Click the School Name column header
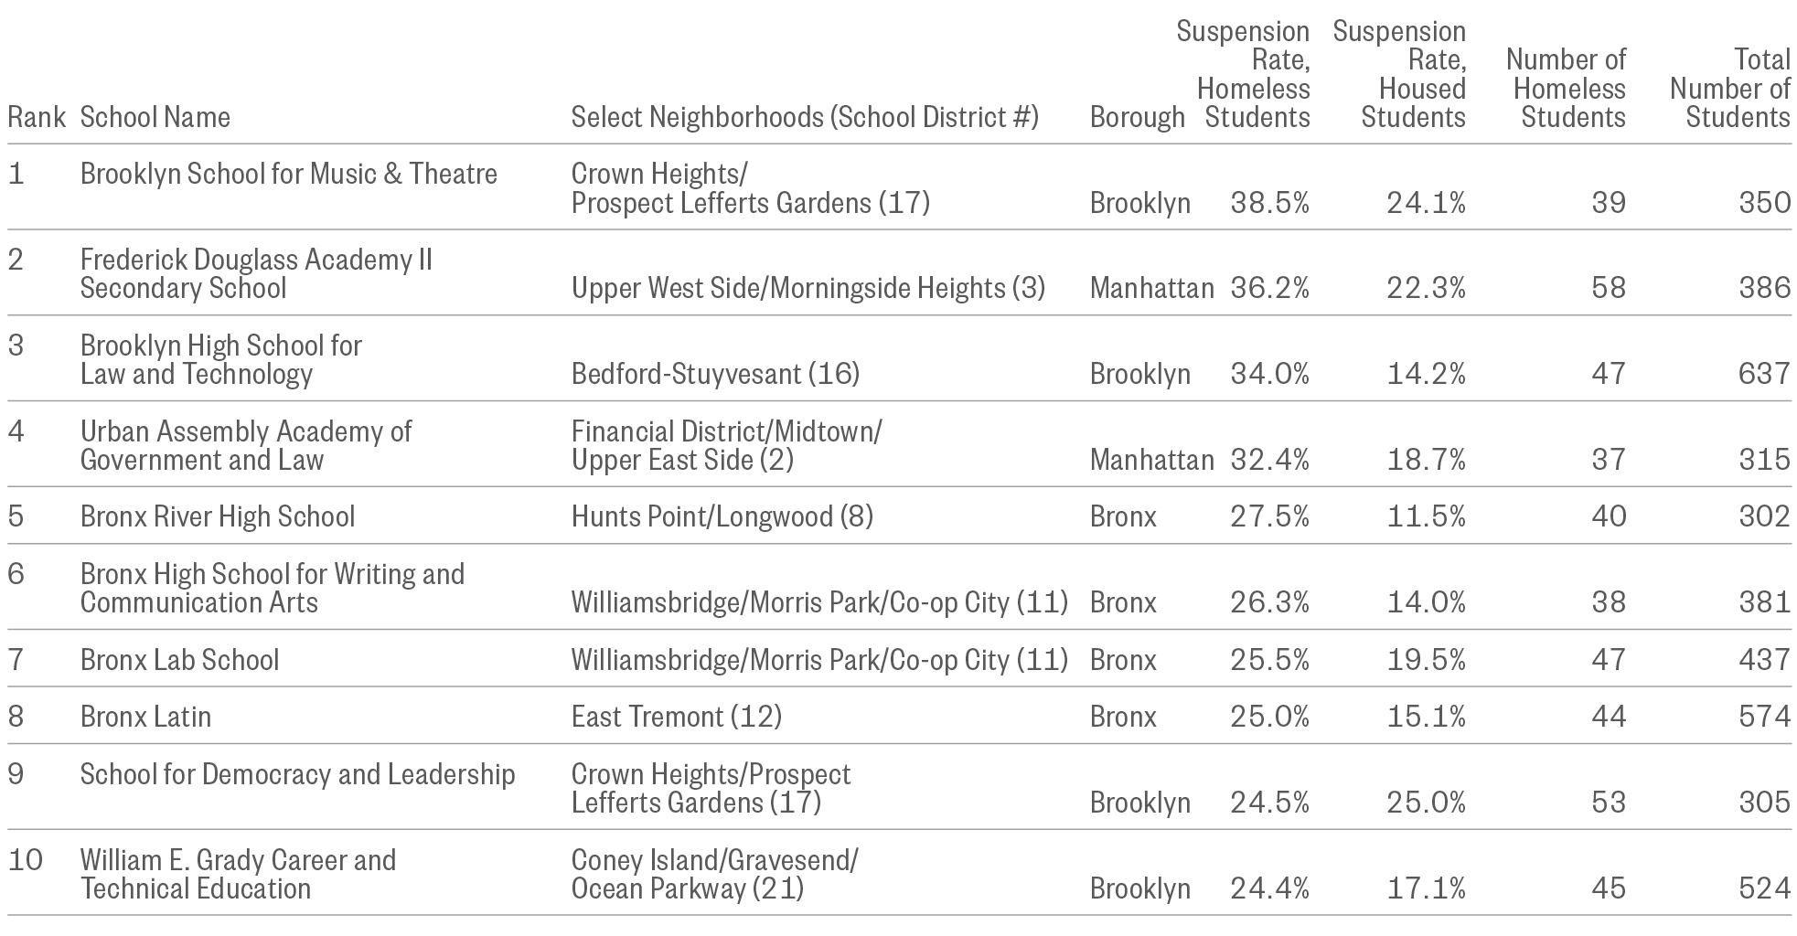Image resolution: width=1797 pixels, height=936 pixels. (155, 117)
